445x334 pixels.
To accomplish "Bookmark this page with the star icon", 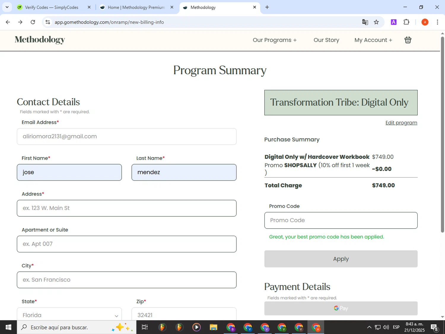I will (x=376, y=22).
